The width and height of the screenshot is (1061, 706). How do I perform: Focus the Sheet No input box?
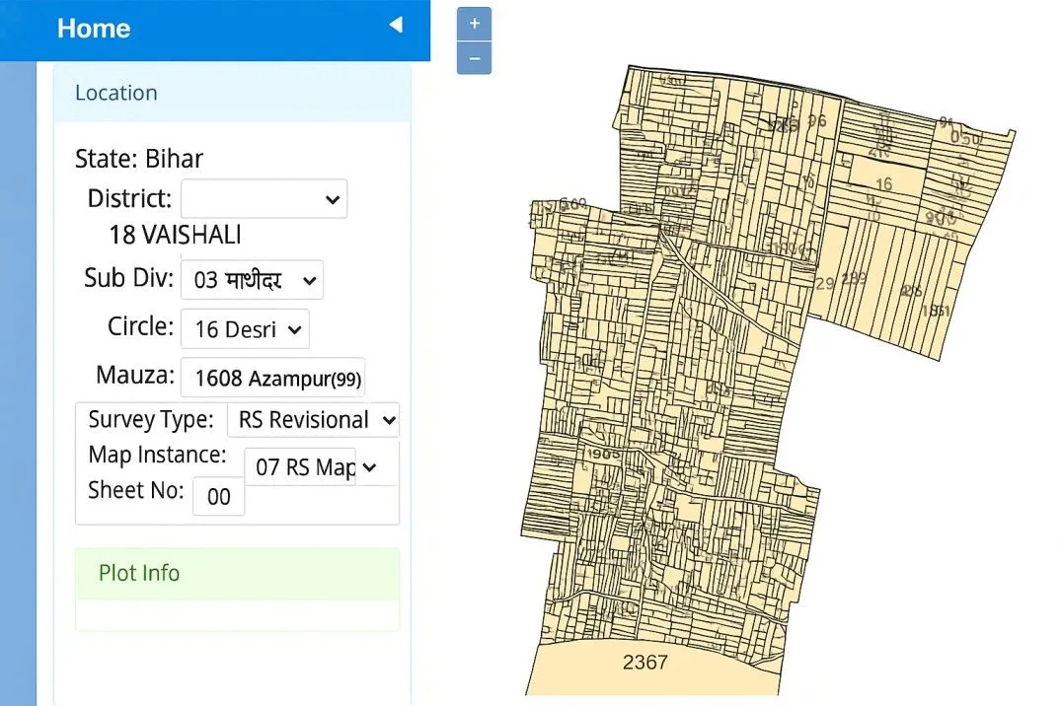pyautogui.click(x=218, y=497)
